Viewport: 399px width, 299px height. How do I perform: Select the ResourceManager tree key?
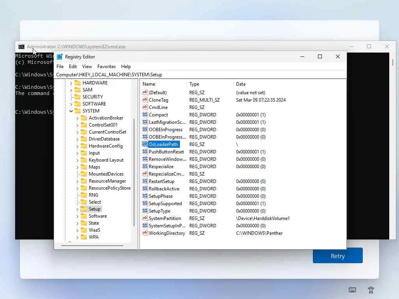pos(107,181)
